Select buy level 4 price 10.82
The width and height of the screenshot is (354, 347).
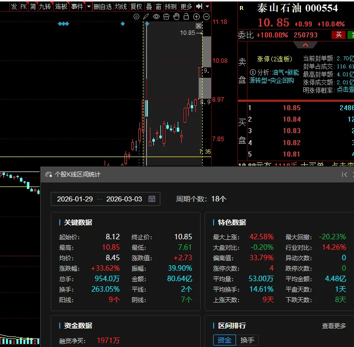[x=292, y=143]
